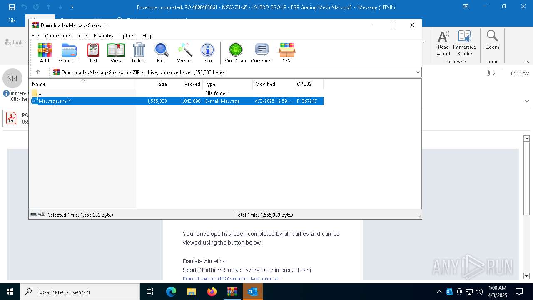Click WinRAR taskbar icon
533x300 pixels.
232,292
